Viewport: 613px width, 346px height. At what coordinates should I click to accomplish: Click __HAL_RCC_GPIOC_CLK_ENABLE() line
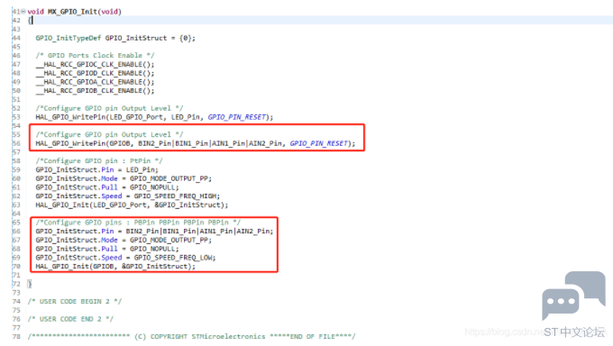point(95,64)
